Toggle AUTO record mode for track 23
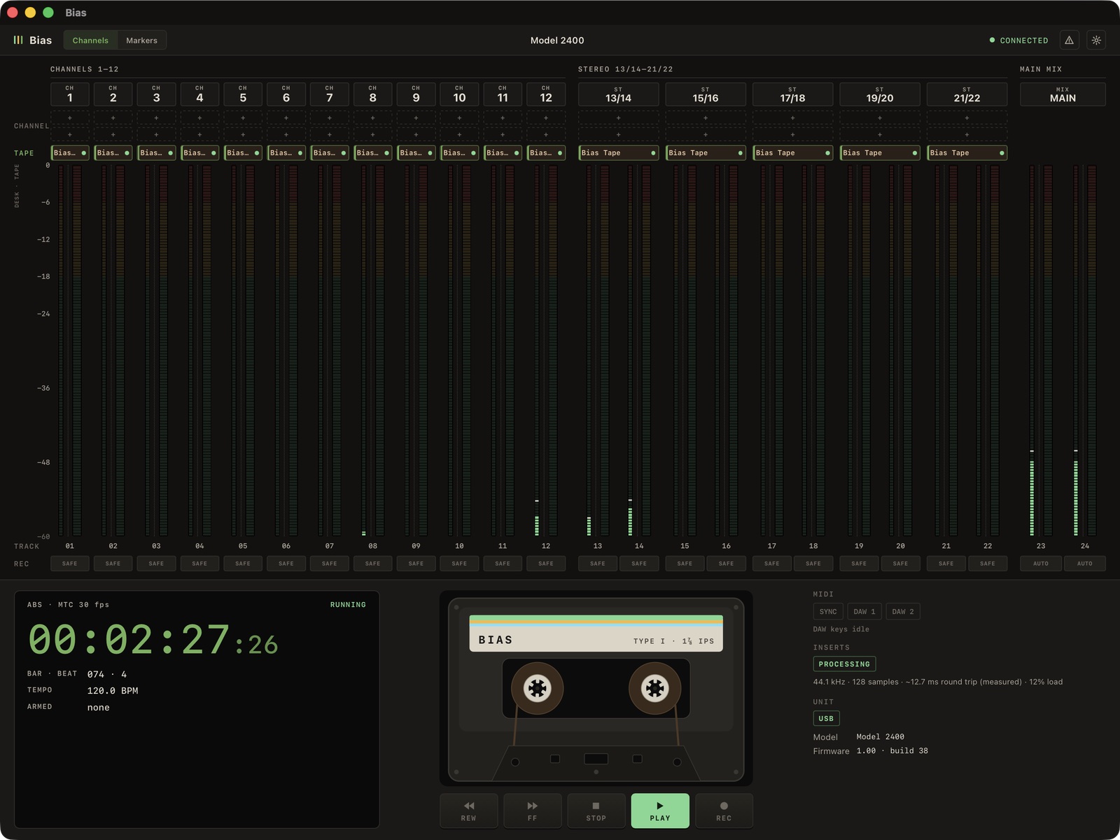Image resolution: width=1120 pixels, height=840 pixels. [x=1041, y=563]
